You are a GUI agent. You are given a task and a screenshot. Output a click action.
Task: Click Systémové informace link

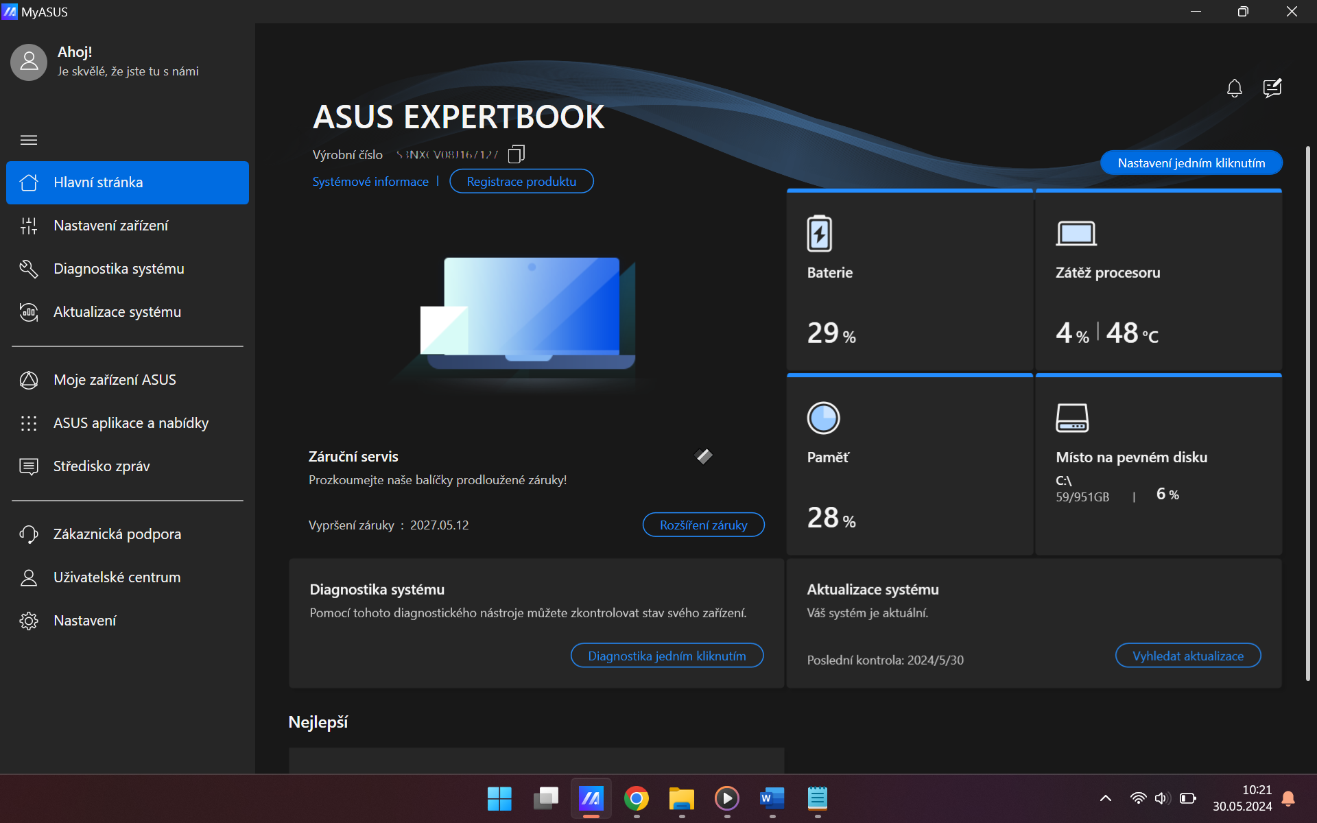coord(370,182)
